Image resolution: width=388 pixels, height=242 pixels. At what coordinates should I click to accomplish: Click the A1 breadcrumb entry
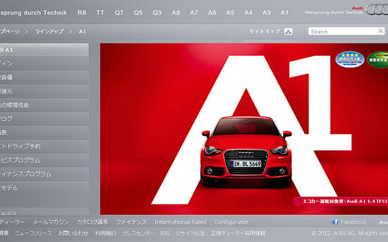(x=82, y=31)
